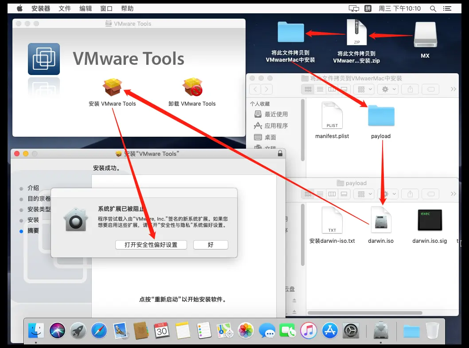This screenshot has width=469, height=348.
Task: Click tags button in payload window
Action: 431,194
